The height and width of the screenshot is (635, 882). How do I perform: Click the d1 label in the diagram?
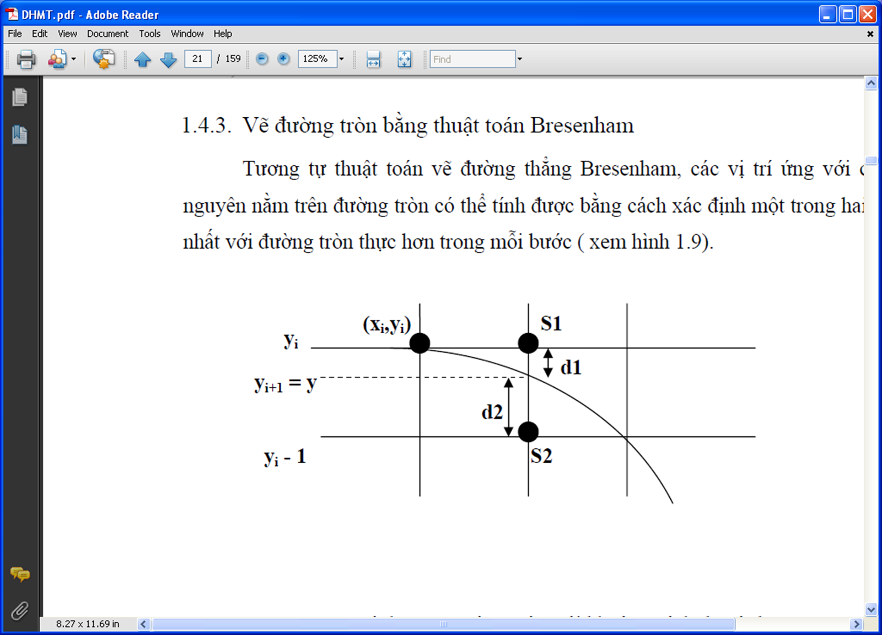point(571,367)
